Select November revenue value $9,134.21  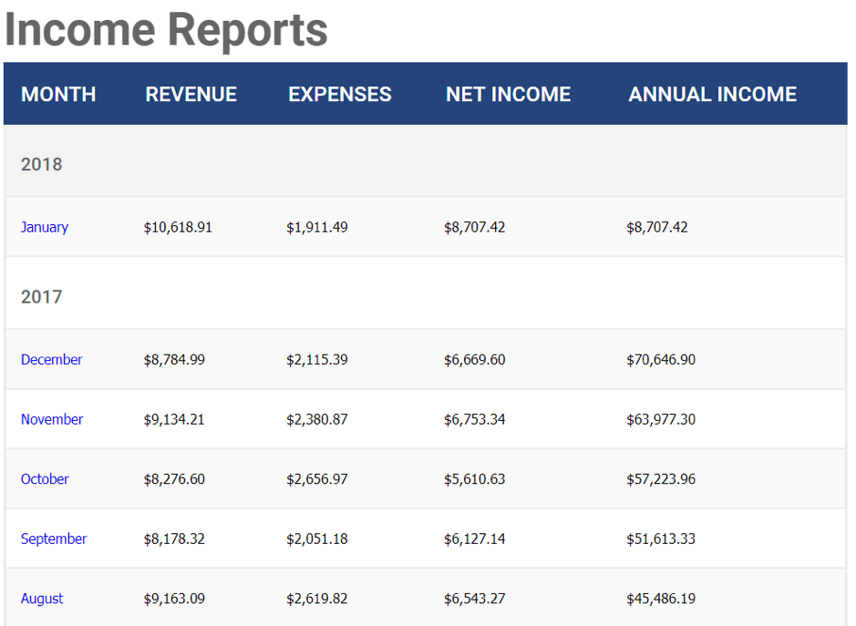pos(174,419)
